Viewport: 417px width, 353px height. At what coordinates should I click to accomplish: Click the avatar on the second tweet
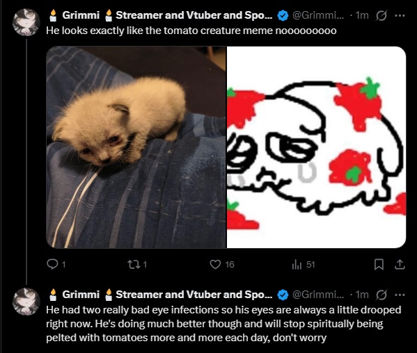click(x=26, y=302)
